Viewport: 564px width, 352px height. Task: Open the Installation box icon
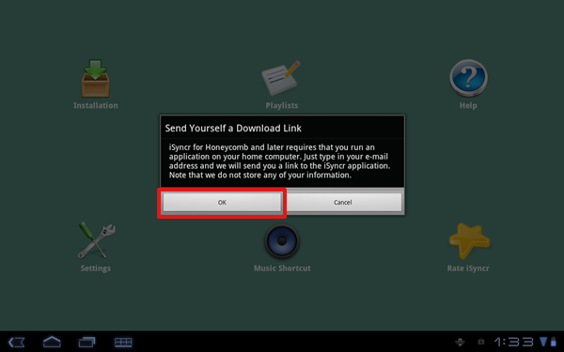click(95, 78)
